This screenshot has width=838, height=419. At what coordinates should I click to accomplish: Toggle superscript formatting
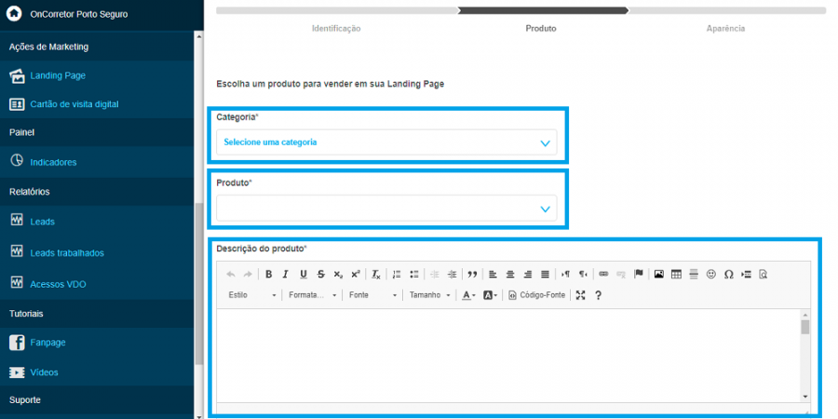[x=356, y=274]
